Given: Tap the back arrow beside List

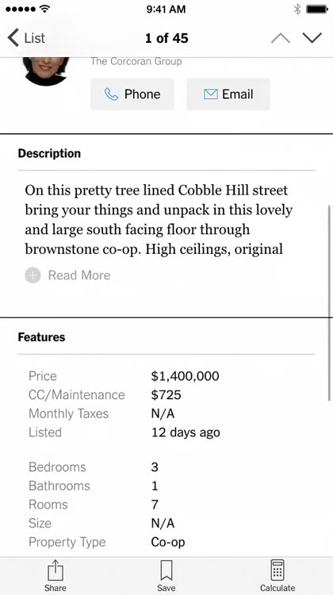Looking at the screenshot, I should (13, 38).
